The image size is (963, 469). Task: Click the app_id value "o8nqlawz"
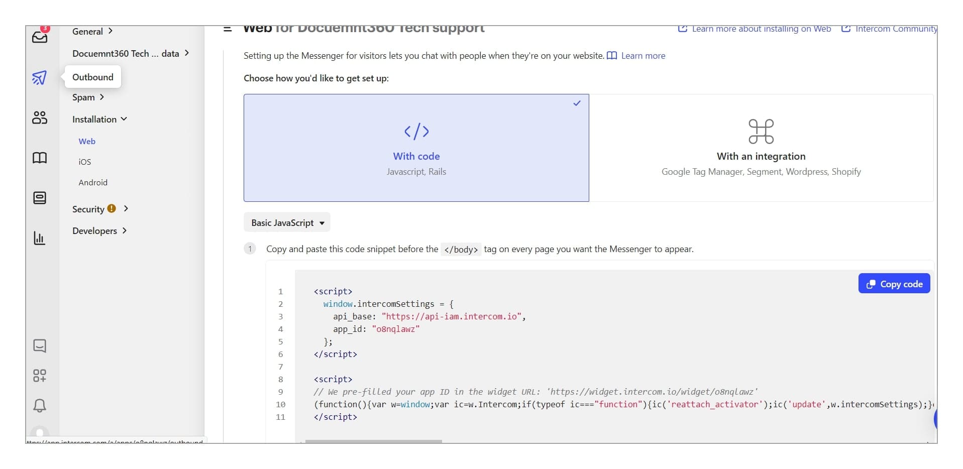[x=395, y=329]
